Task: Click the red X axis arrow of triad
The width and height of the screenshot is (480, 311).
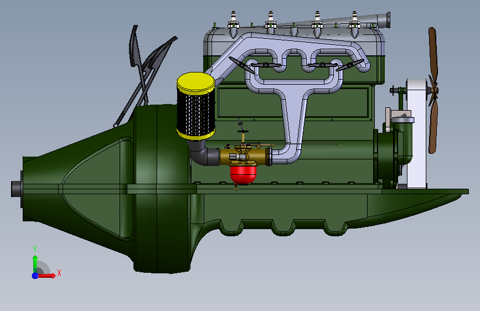Action: (47, 276)
